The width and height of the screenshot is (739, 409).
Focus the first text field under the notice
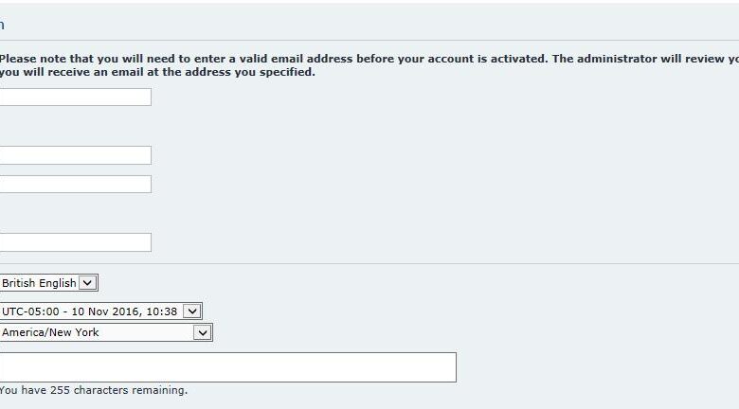click(x=75, y=97)
